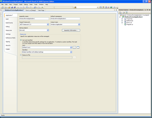The width and height of the screenshot is (152, 118).
Task: Select the Publish properties tab
Action: [x=8, y=49]
